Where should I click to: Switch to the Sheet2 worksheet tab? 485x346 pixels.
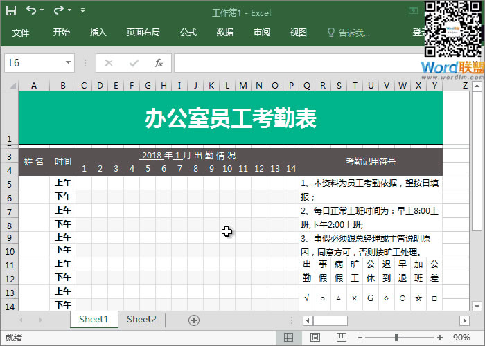[x=141, y=319]
